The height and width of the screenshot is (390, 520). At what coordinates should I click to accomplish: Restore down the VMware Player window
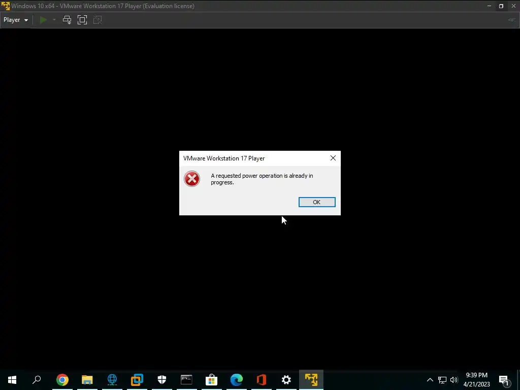click(x=501, y=6)
